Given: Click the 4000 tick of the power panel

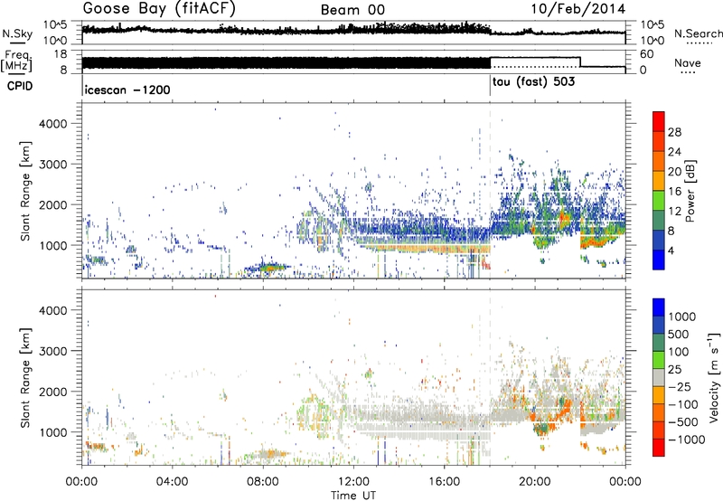Looking at the screenshot, I should pos(52,124).
